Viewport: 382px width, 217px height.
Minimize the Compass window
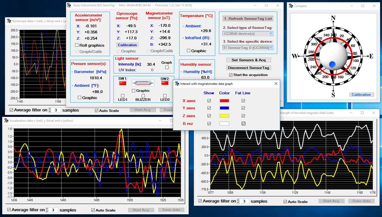coord(351,6)
